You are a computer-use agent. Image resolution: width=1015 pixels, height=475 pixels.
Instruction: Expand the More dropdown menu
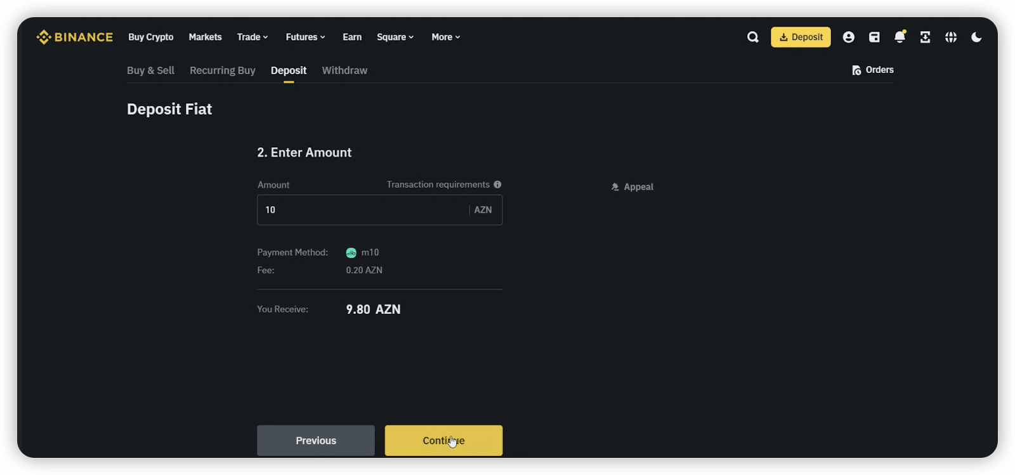446,37
